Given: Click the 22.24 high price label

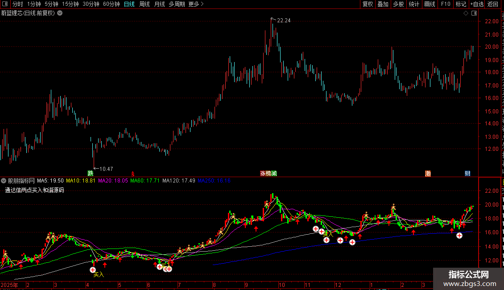Looking at the screenshot, I should click(x=284, y=21).
